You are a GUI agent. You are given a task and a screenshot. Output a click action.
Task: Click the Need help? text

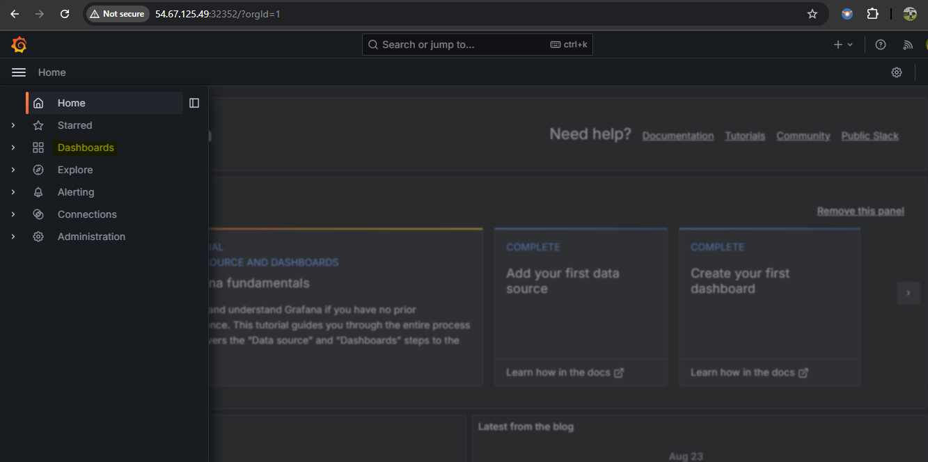pyautogui.click(x=590, y=134)
